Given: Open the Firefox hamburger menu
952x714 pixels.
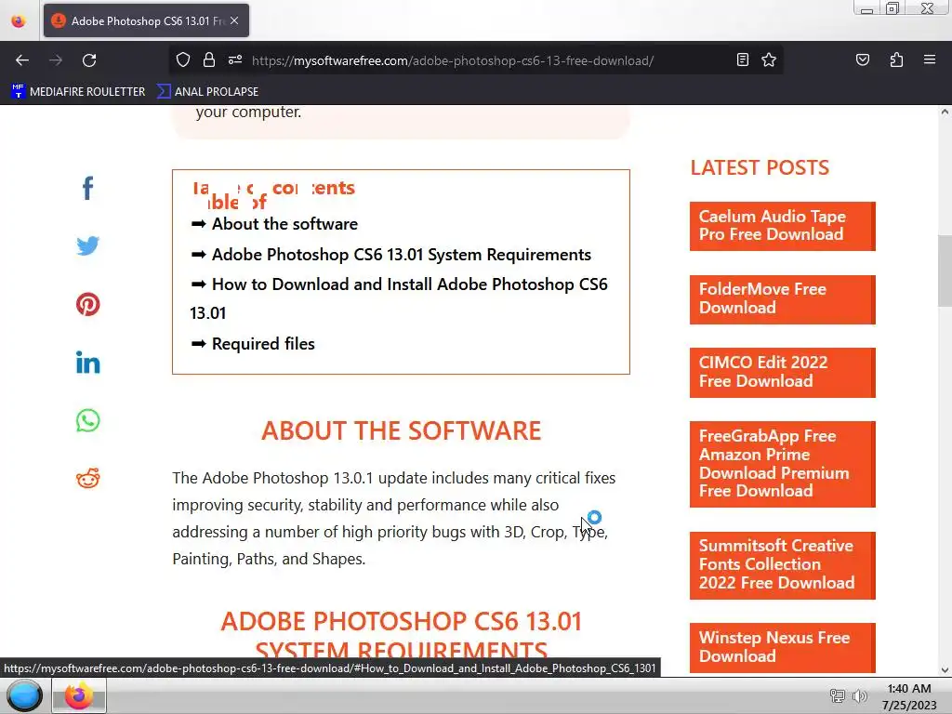Looking at the screenshot, I should click(930, 59).
